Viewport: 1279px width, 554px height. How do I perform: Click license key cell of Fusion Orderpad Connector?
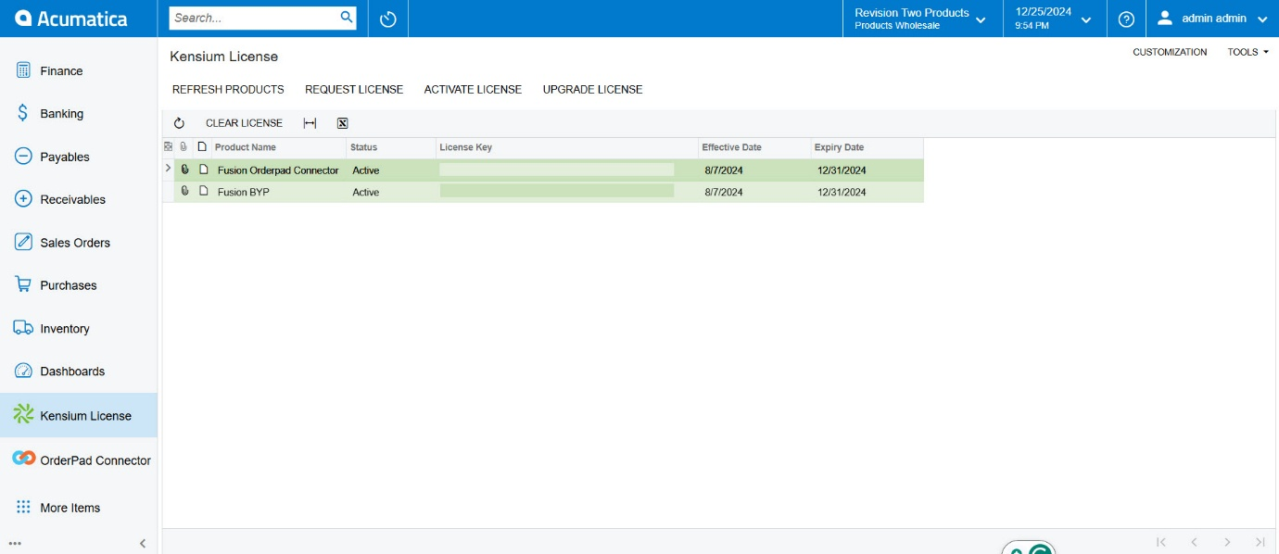tap(567, 170)
